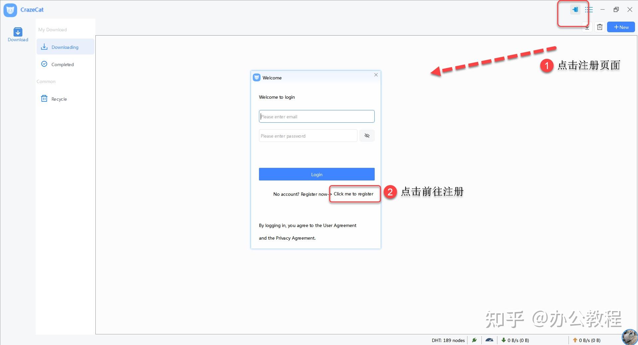Click the round avatar picture at bottom right
Screen dimensions: 638x345
click(x=630, y=337)
